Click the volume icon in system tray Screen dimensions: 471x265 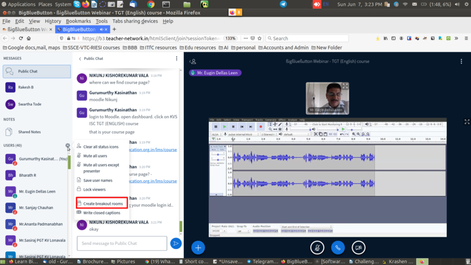click(457, 4)
